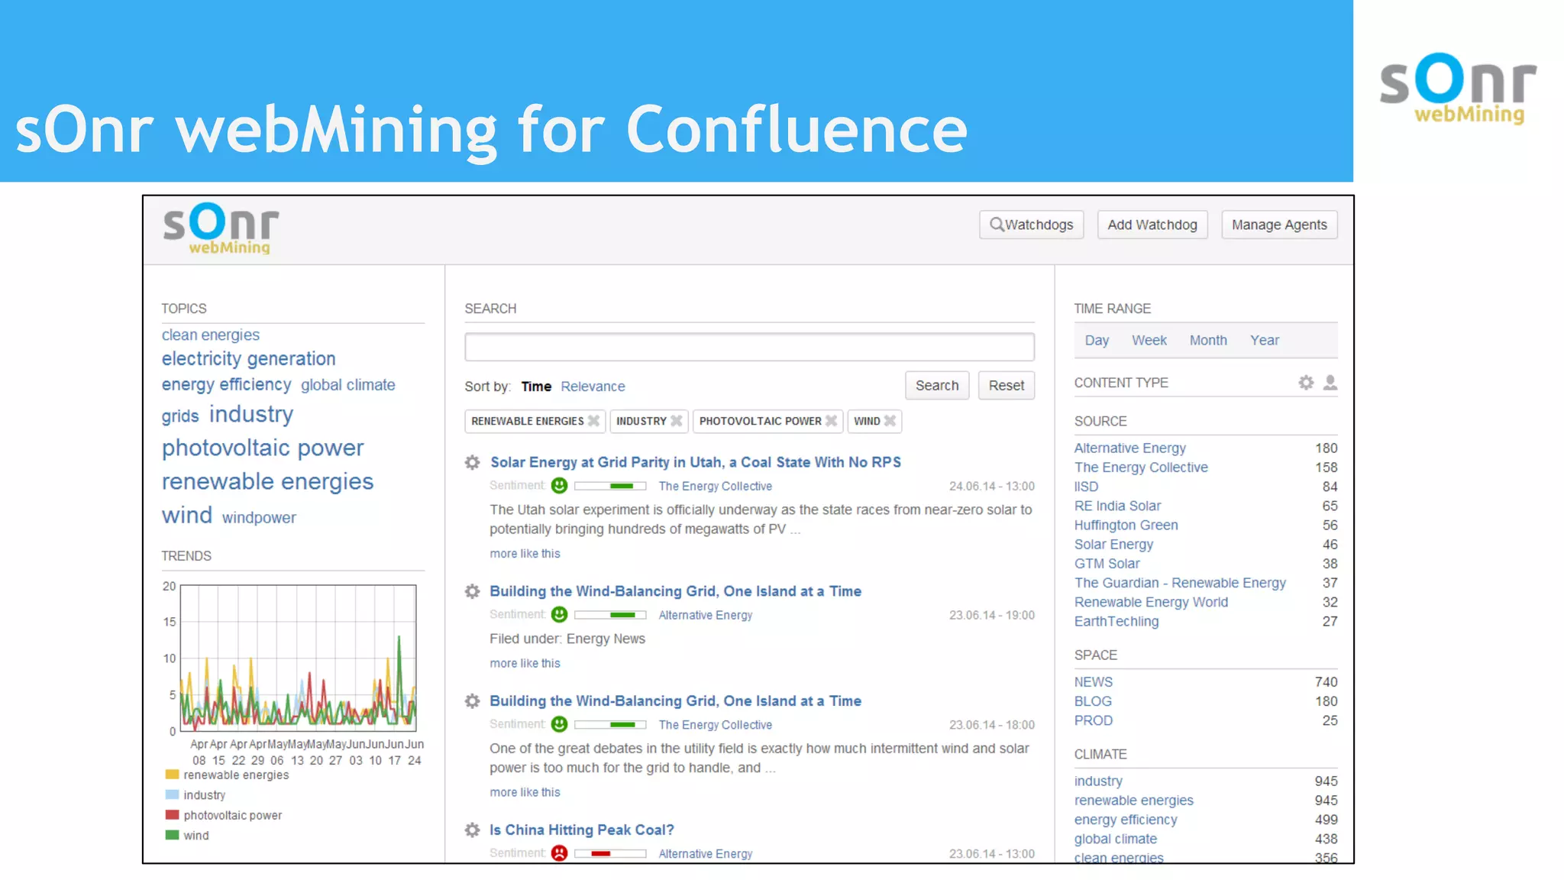Filter by source EarthTechling
Image resolution: width=1564 pixels, height=880 pixels.
click(1116, 622)
